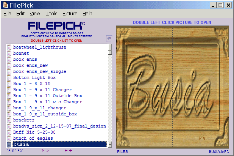Click the file list scroll up arrow
234x156 pixels.
point(110,47)
